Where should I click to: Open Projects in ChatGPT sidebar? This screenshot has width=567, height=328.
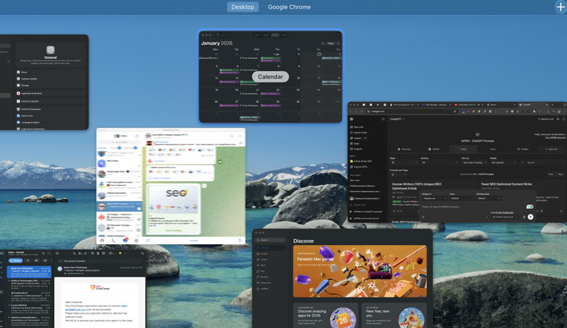coord(356,149)
